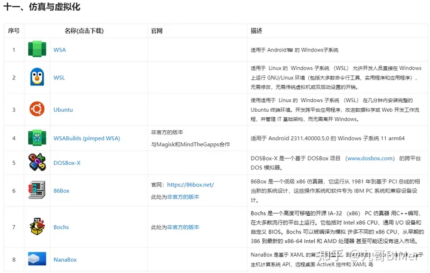The width and height of the screenshot is (430, 273).
Task: Click the NanaBox blue icon
Action: coord(37,259)
